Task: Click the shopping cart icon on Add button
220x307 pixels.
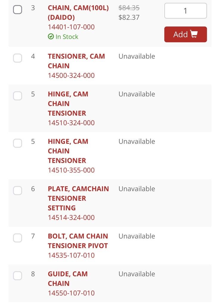Action: [x=194, y=34]
